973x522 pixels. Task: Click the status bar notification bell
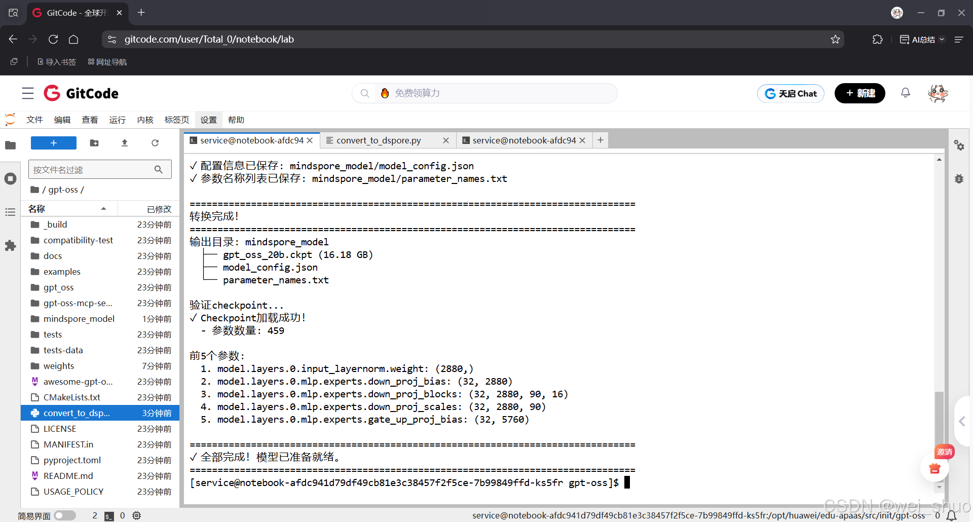[x=952, y=516]
